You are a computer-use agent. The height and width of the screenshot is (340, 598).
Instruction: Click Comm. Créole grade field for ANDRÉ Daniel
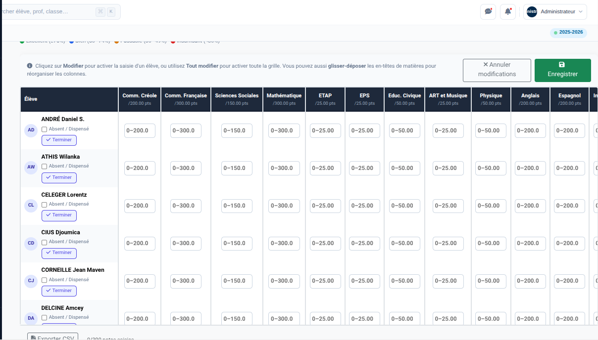coord(140,130)
